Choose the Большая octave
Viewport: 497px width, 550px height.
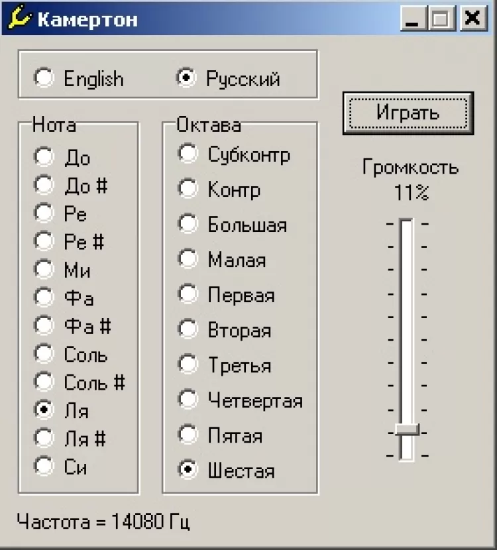(x=188, y=224)
